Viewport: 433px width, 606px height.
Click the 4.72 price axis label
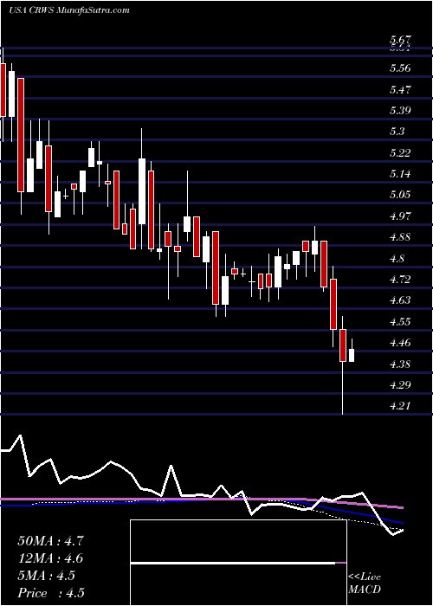click(401, 279)
